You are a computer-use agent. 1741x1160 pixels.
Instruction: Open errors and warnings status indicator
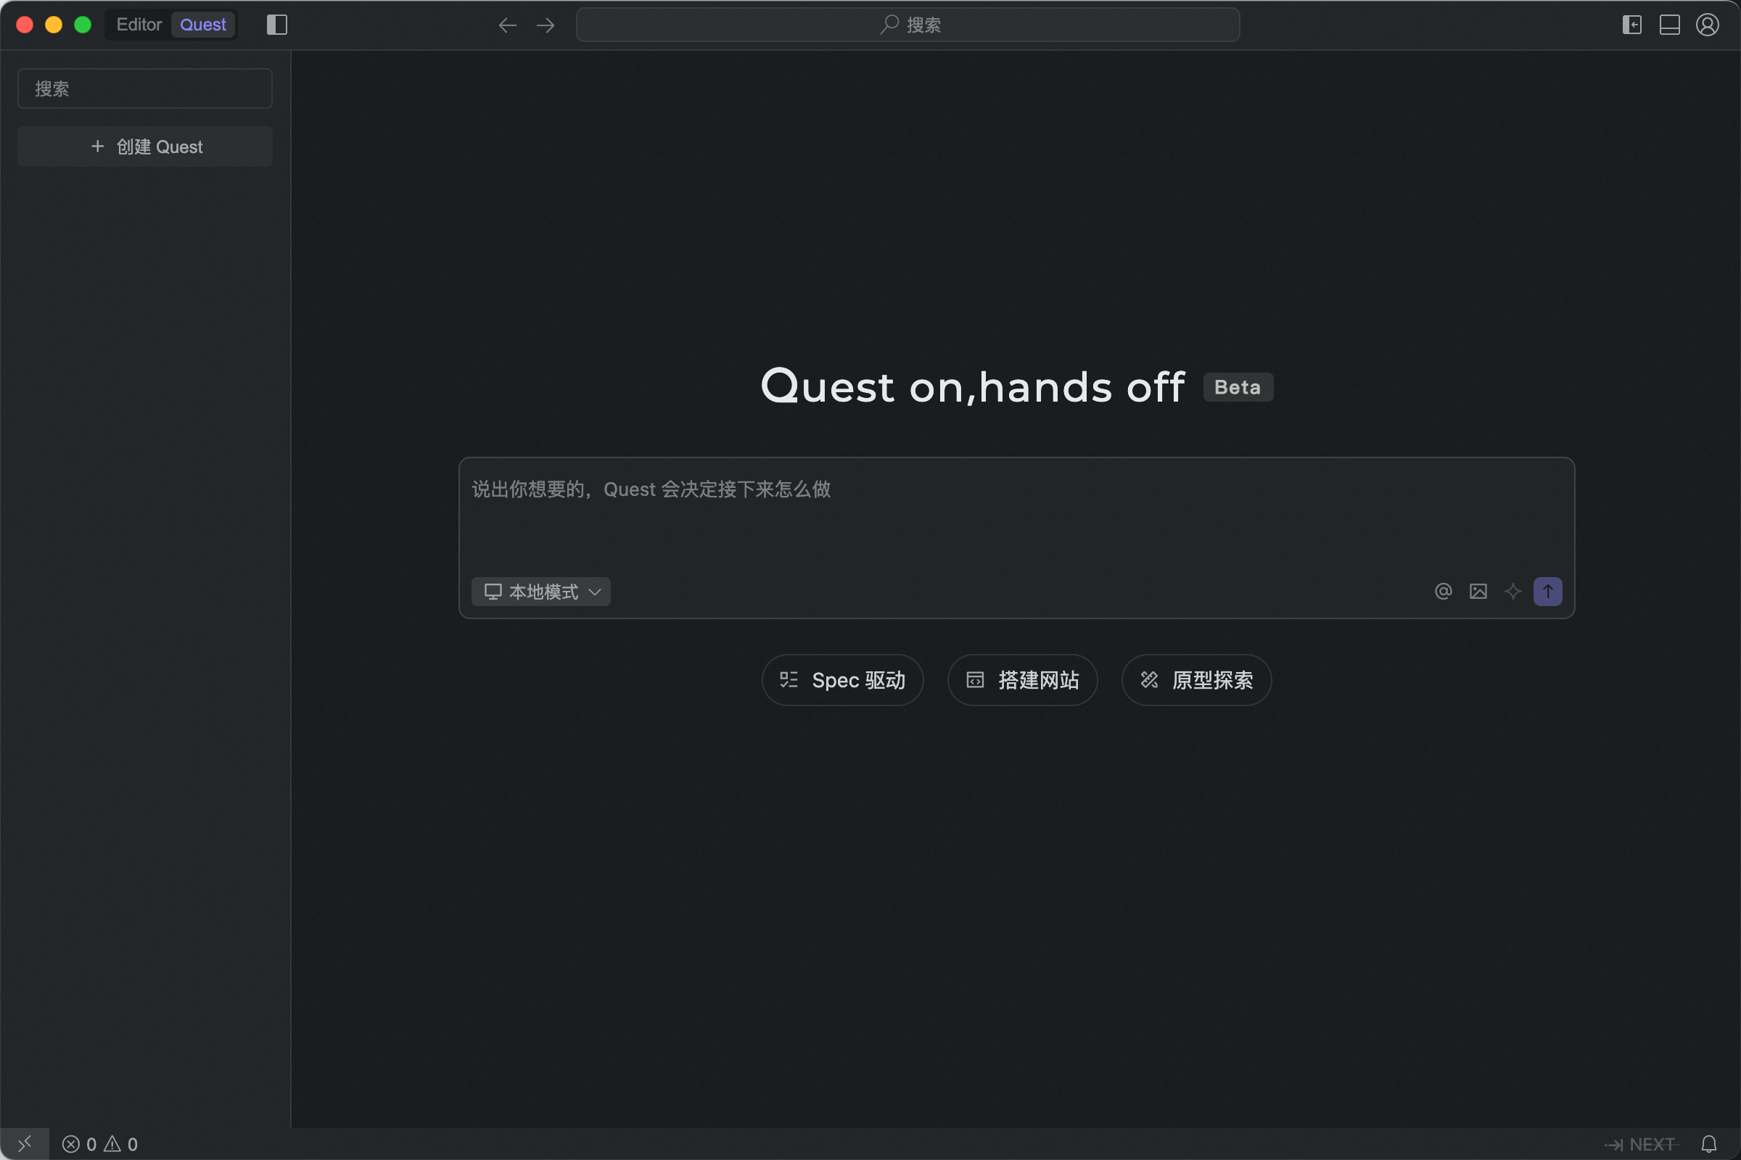[x=100, y=1144]
